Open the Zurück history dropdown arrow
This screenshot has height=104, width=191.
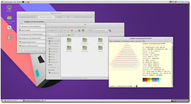point(56,30)
